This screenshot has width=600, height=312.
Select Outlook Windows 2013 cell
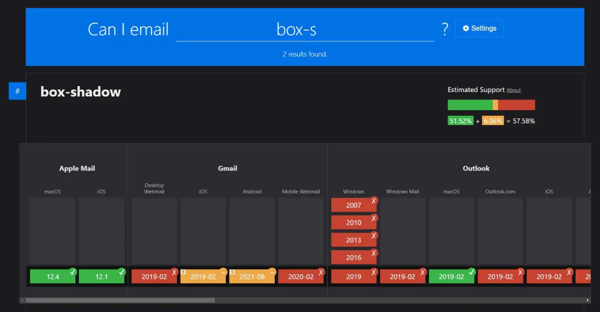(x=354, y=240)
